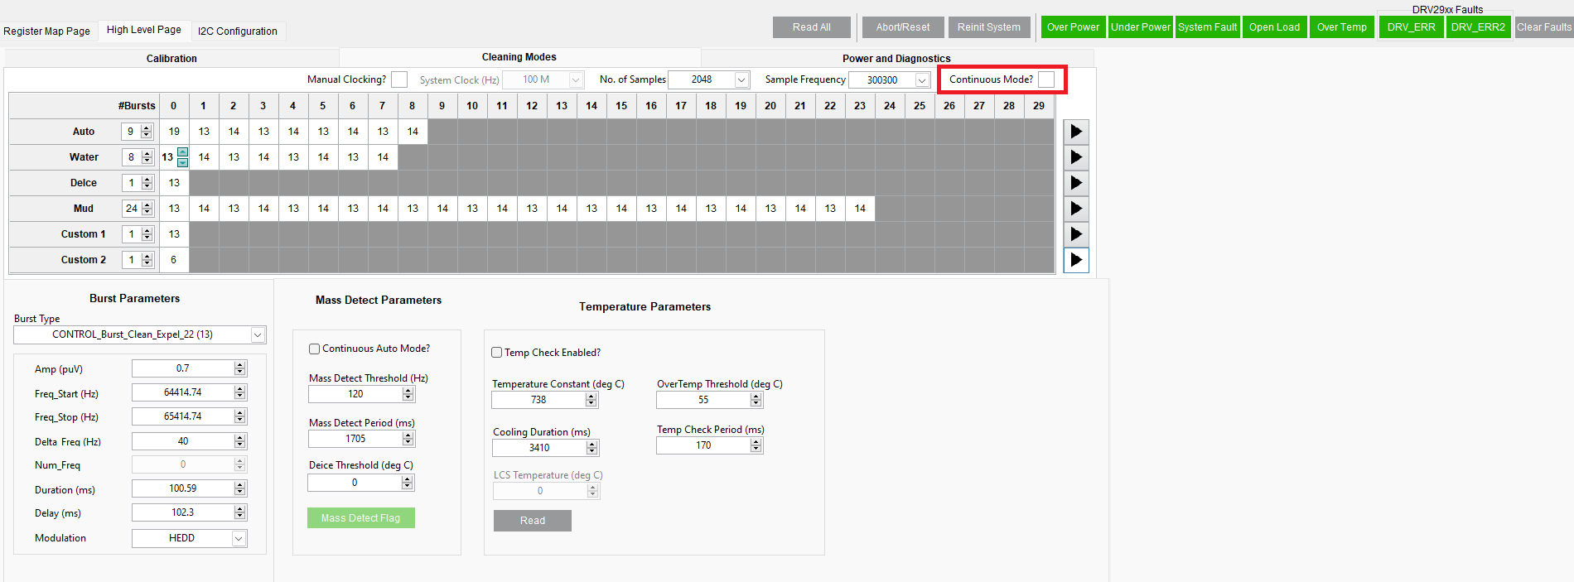Click the Clear Faults button
This screenshot has width=1574, height=582.
click(x=1543, y=27)
